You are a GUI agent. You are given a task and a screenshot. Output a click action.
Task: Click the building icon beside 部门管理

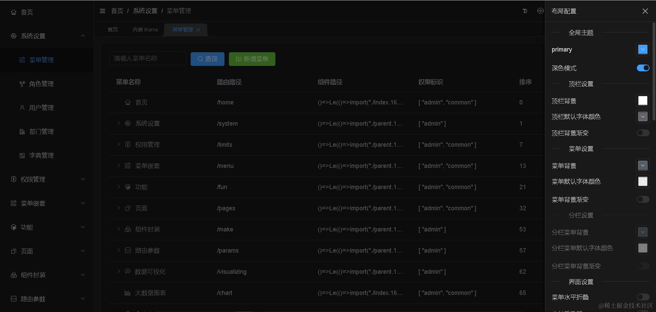pos(22,132)
